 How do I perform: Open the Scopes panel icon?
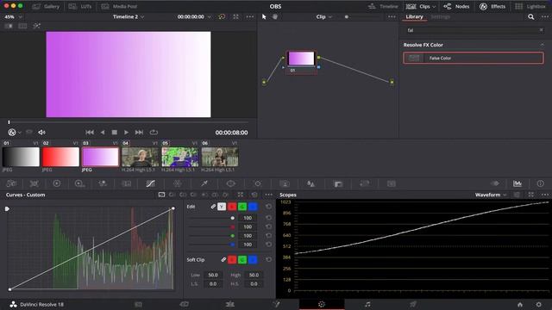pos(517,183)
